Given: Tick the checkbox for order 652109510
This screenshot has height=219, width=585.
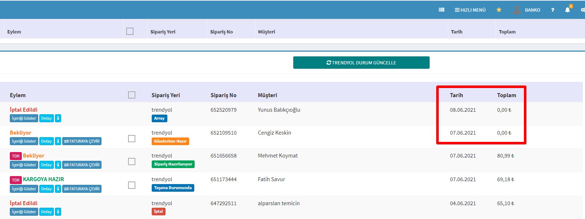Looking at the screenshot, I should click(x=132, y=139).
